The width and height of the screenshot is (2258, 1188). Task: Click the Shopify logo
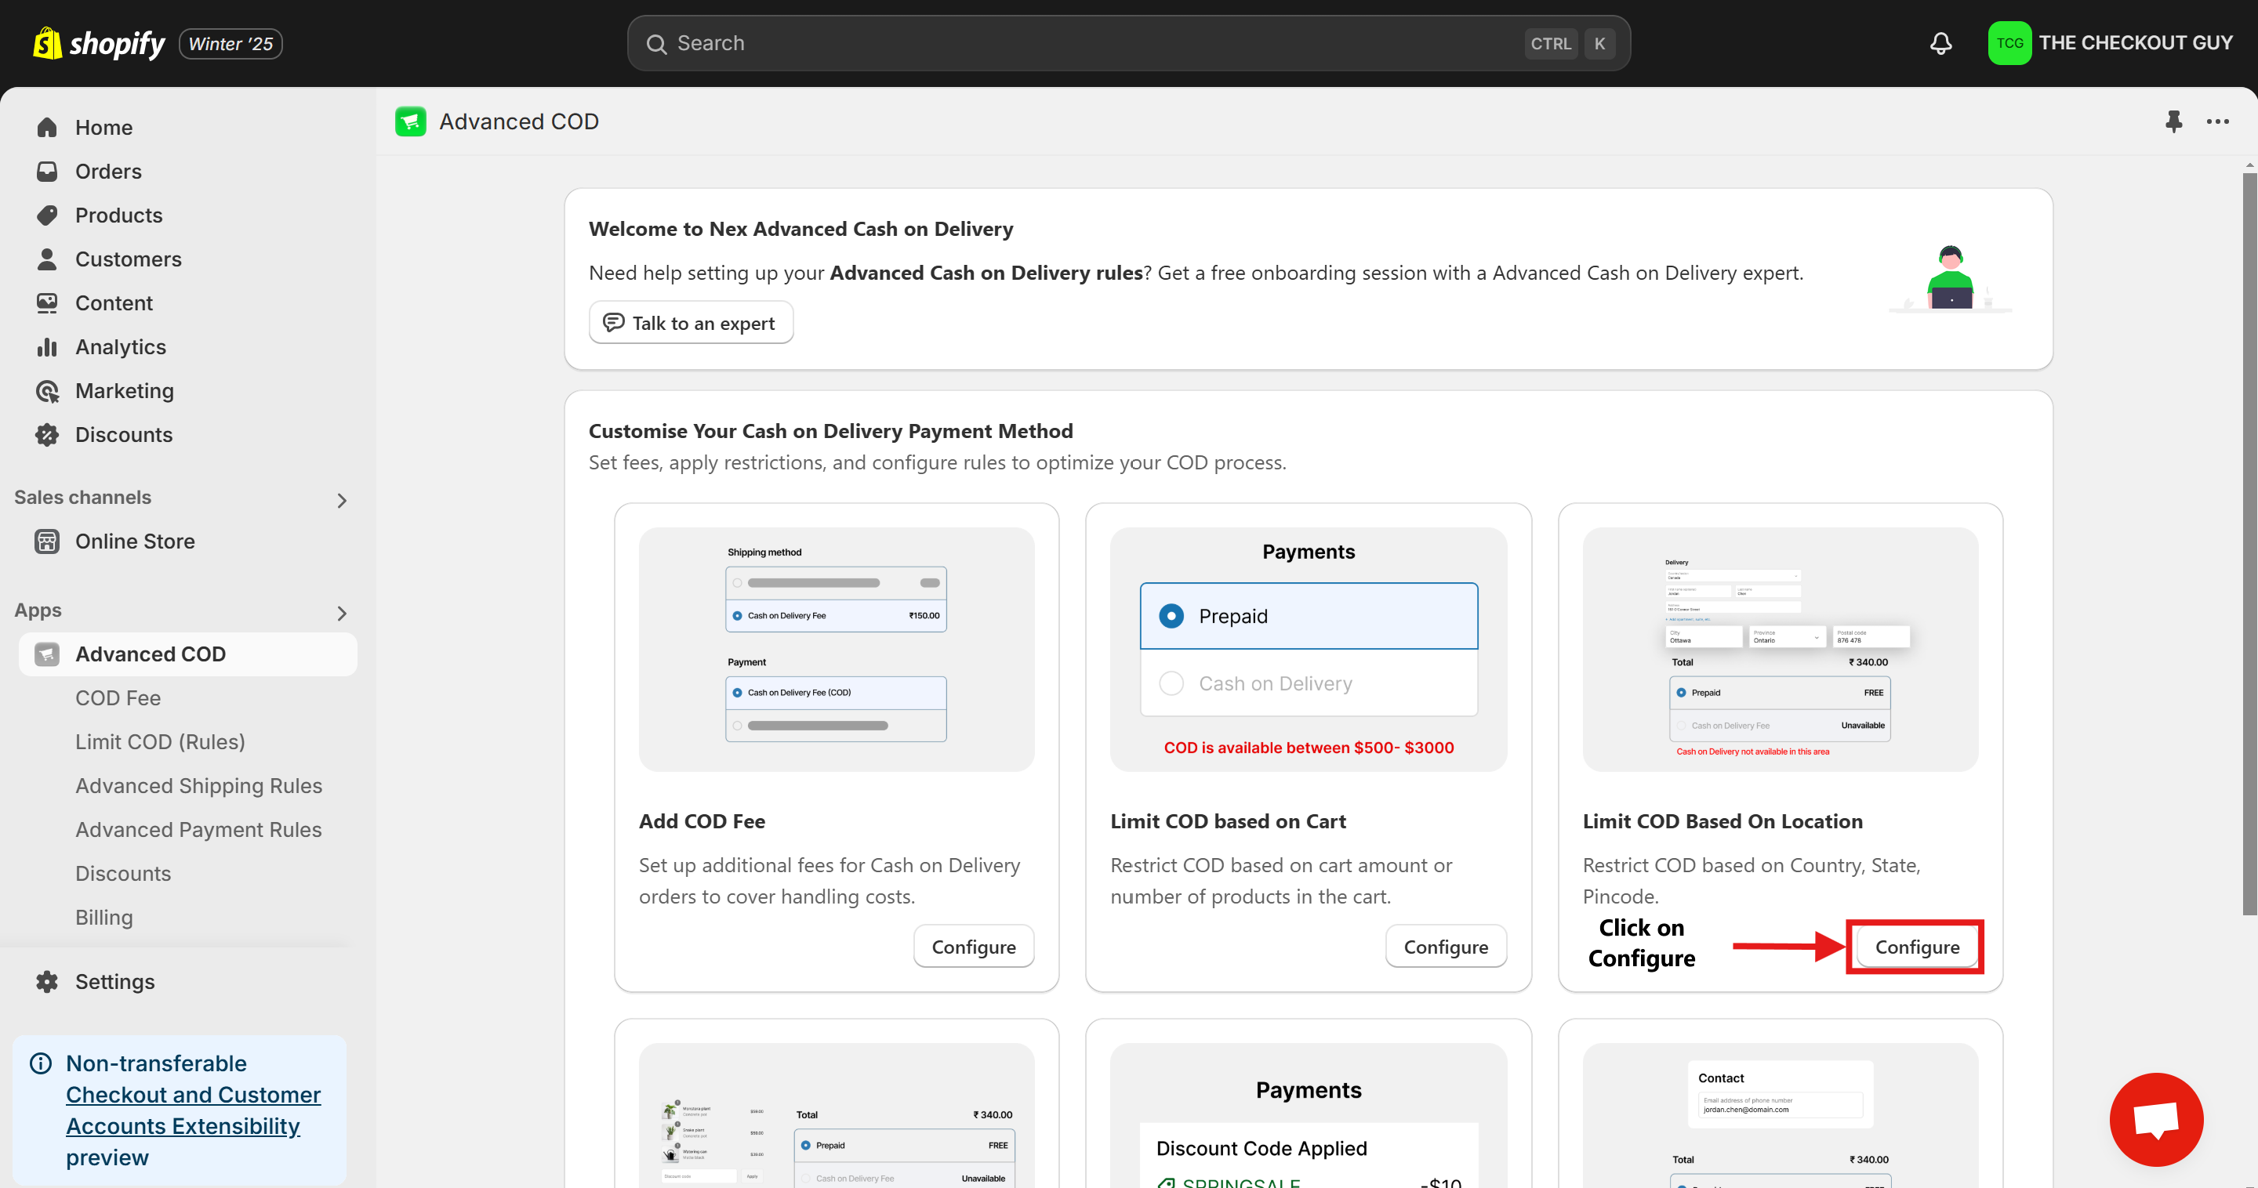[x=98, y=43]
